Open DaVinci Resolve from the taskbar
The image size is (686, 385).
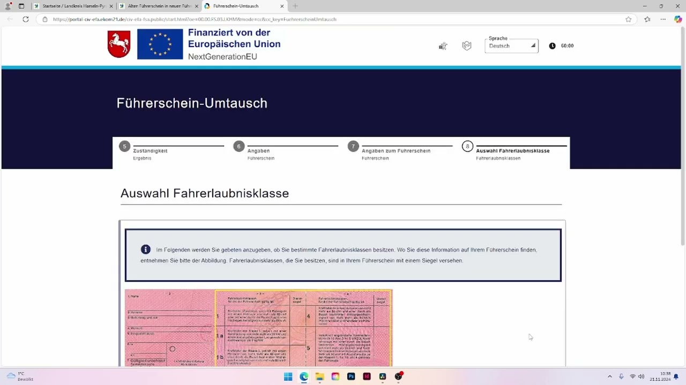click(x=383, y=376)
